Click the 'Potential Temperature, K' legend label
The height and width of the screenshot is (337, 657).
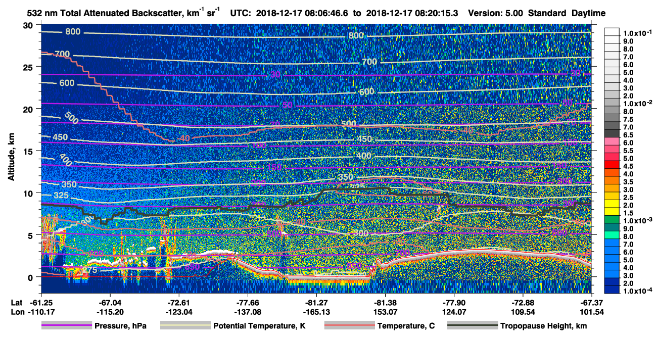260,326
